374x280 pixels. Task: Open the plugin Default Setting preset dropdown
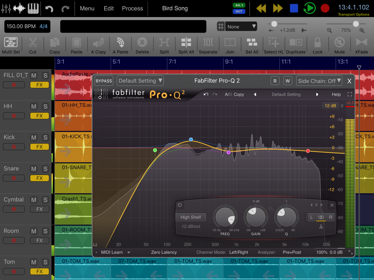140,81
